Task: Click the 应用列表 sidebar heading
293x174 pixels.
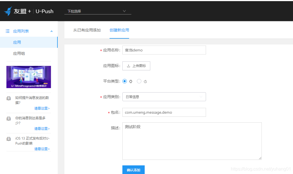Action: pyautogui.click(x=21, y=31)
